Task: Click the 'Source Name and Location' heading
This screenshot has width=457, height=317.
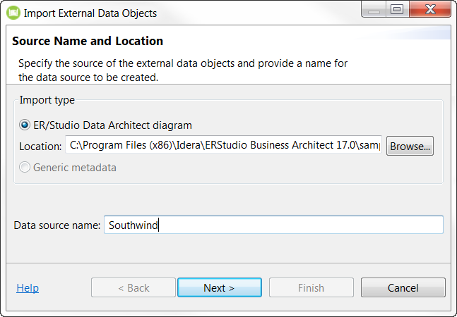Action: coord(88,41)
